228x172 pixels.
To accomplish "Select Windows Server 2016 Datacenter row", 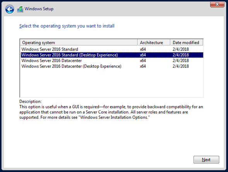I will [112, 61].
